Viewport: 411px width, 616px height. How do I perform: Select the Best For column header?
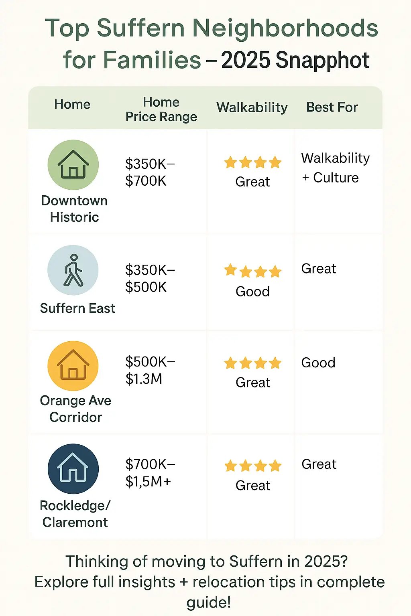point(332,107)
